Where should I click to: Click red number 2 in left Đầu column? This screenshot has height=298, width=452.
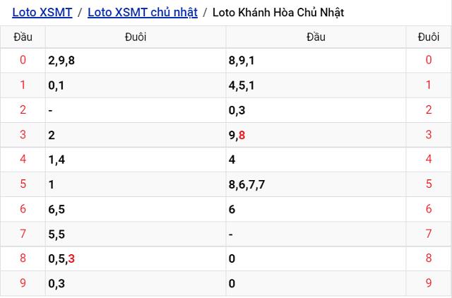[23, 110]
